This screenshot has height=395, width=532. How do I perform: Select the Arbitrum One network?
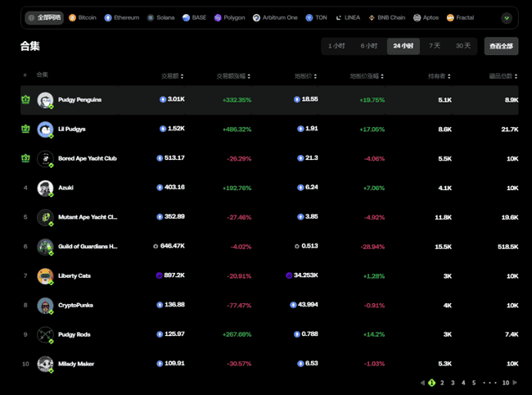coord(275,17)
